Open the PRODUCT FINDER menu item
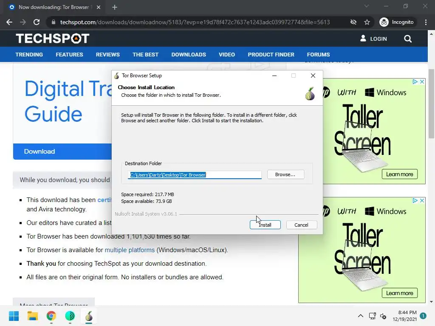 coord(271,55)
